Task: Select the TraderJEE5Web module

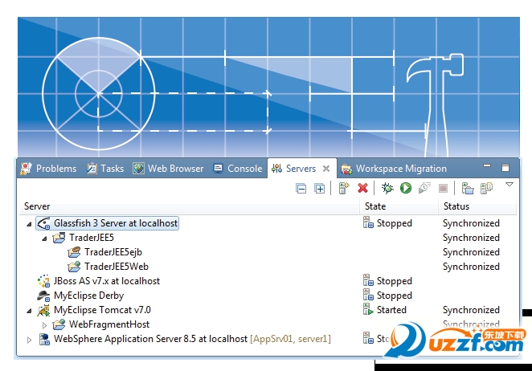Action: point(117,267)
